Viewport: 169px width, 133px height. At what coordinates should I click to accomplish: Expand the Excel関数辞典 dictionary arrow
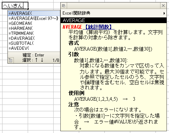coord(164,13)
